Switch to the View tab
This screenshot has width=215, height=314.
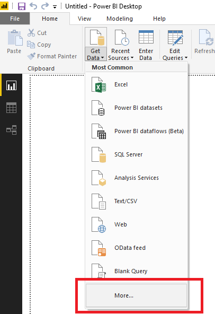[84, 19]
